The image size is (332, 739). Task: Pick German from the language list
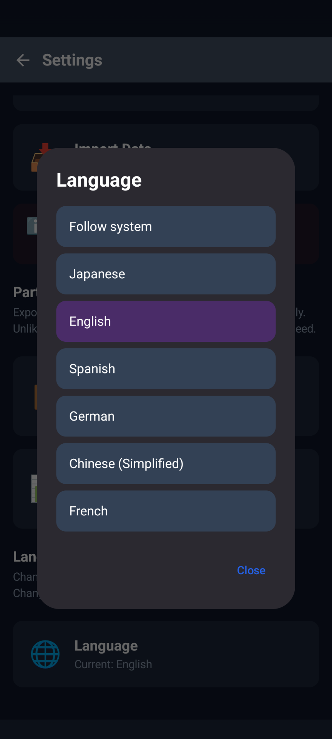coord(166,416)
